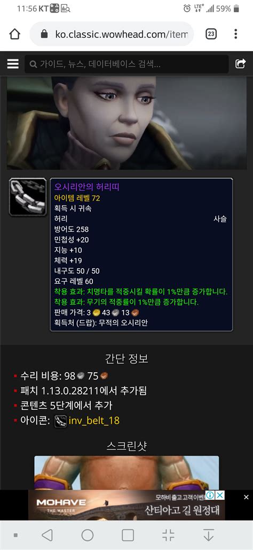Open the Chrome three-dot menu

tap(236, 34)
